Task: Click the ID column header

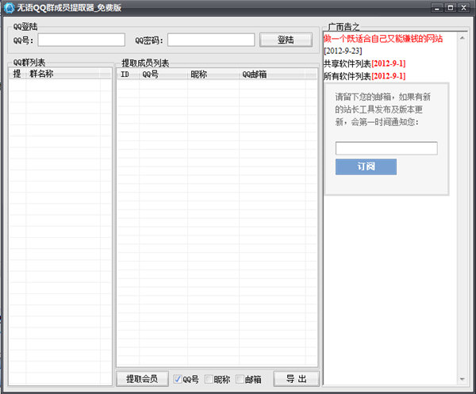Action: 128,74
